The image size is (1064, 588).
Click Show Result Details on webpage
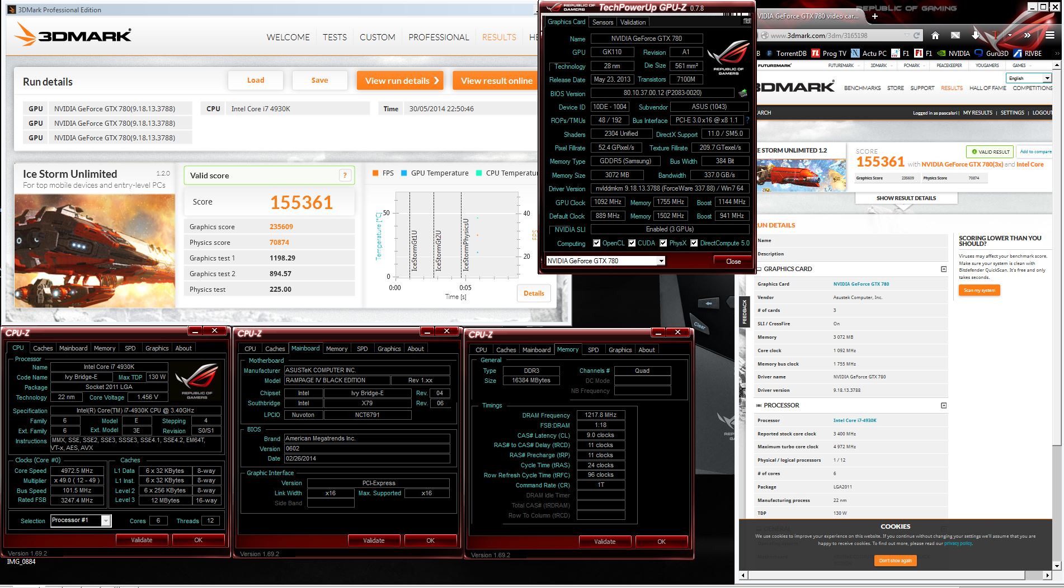[906, 198]
